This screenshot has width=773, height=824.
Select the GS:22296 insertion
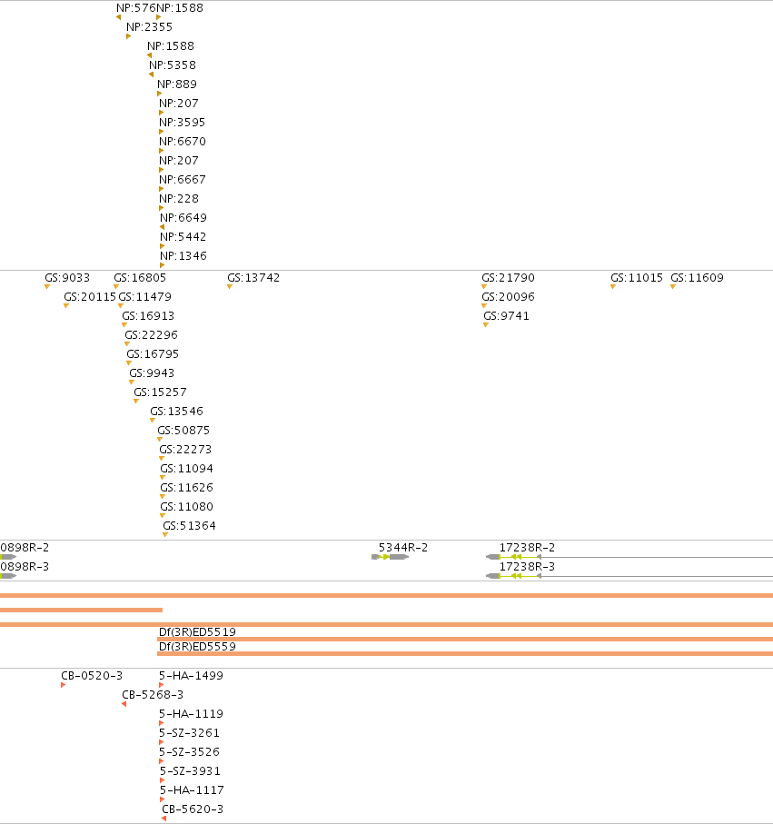tap(152, 334)
